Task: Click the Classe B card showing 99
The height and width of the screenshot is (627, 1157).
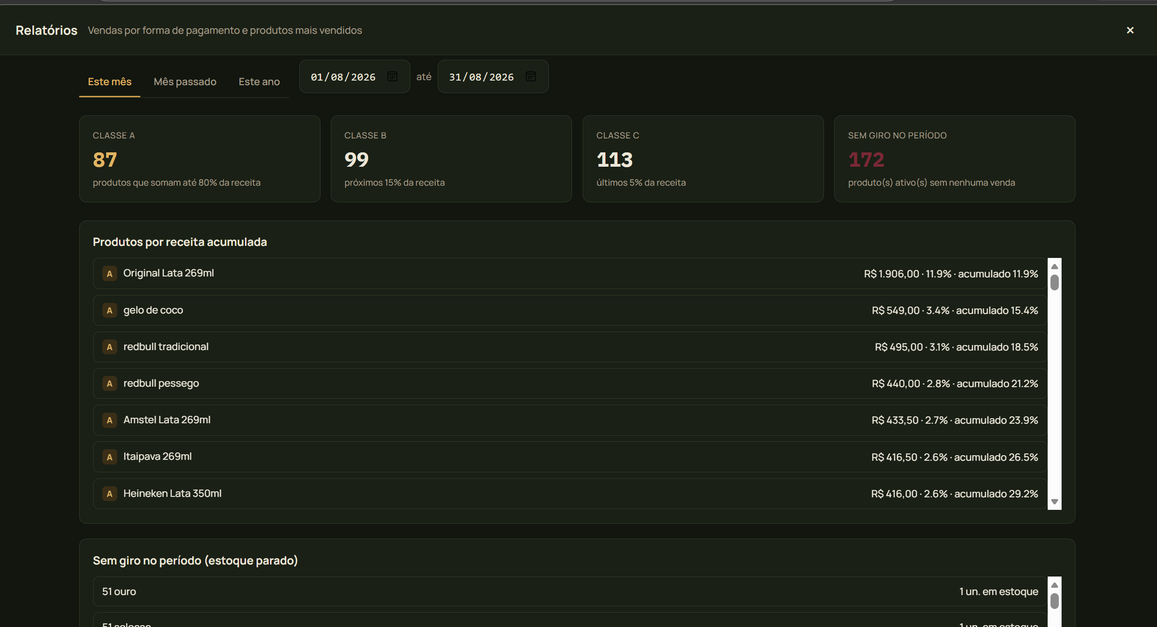Action: [451, 159]
